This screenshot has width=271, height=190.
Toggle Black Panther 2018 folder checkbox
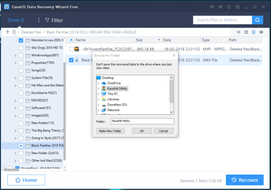pyautogui.click(x=21, y=146)
